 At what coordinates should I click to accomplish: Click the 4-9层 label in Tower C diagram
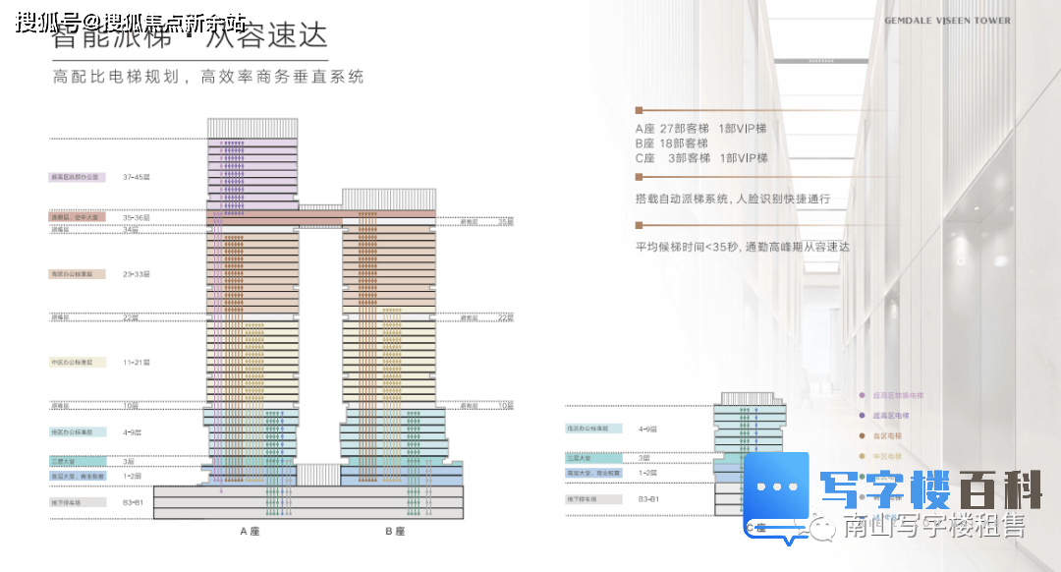click(647, 429)
